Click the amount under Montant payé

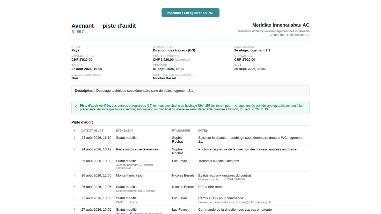(x=245, y=60)
